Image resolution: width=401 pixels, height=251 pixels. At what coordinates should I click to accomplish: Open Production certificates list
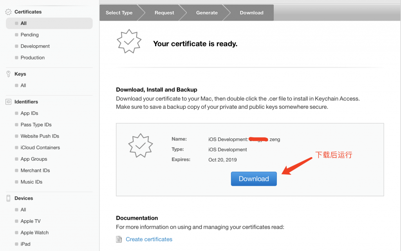coord(33,57)
